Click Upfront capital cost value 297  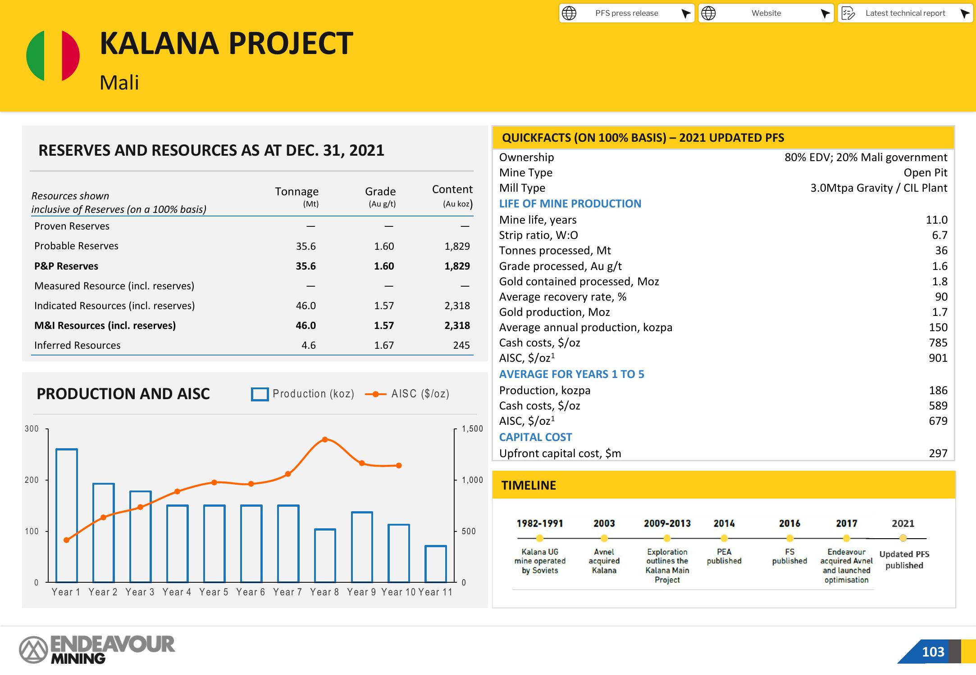tap(938, 453)
